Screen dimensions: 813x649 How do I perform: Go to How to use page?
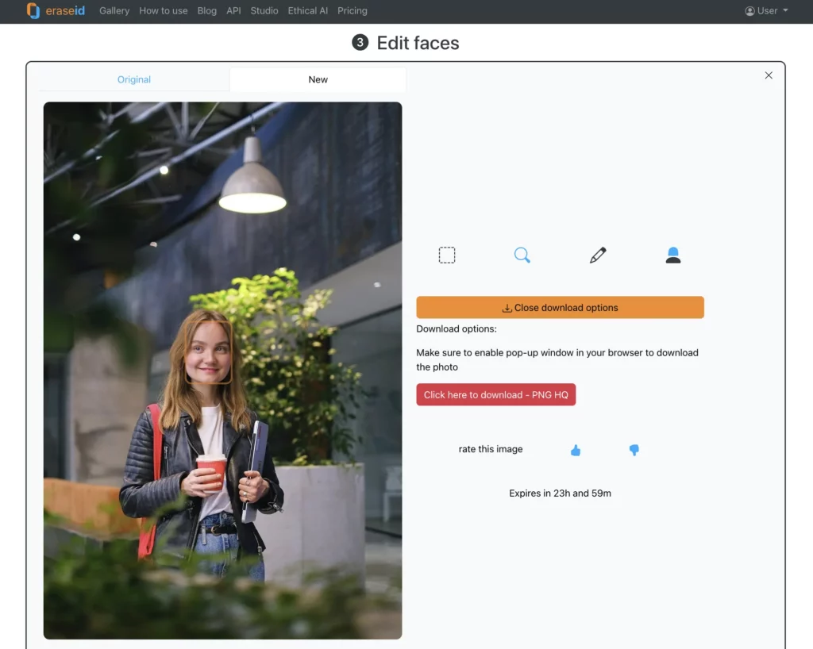(x=164, y=11)
